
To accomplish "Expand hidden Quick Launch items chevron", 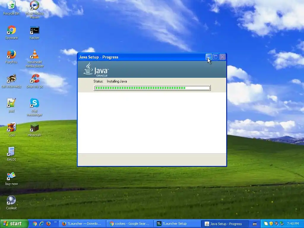I will point(55,222).
